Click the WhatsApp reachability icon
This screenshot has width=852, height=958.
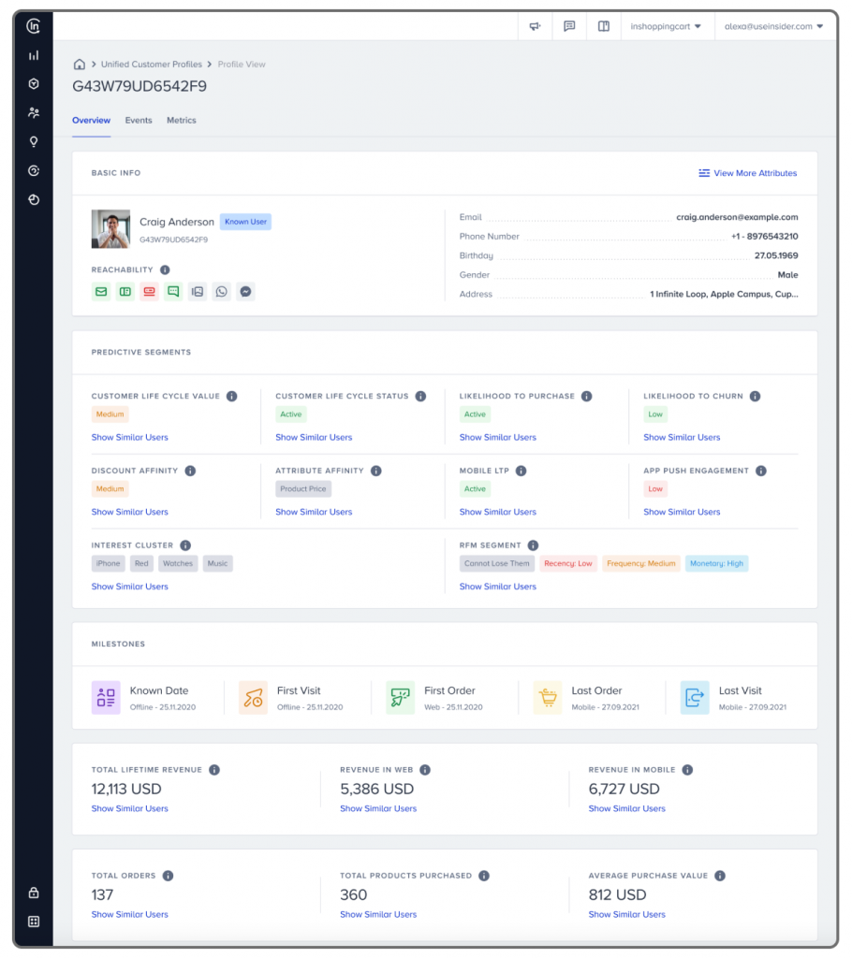221,292
